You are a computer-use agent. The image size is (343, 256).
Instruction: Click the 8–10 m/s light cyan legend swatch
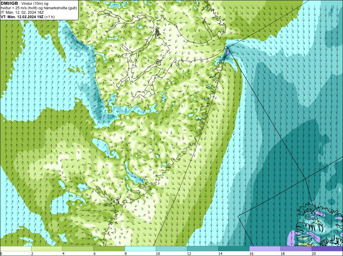click(x=140, y=248)
